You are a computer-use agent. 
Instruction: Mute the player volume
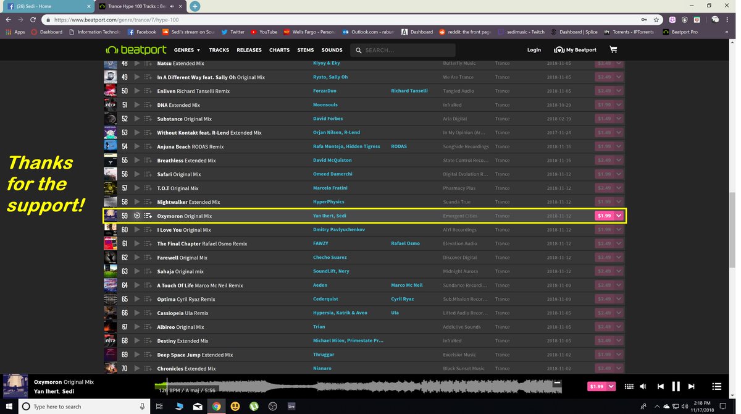click(643, 386)
